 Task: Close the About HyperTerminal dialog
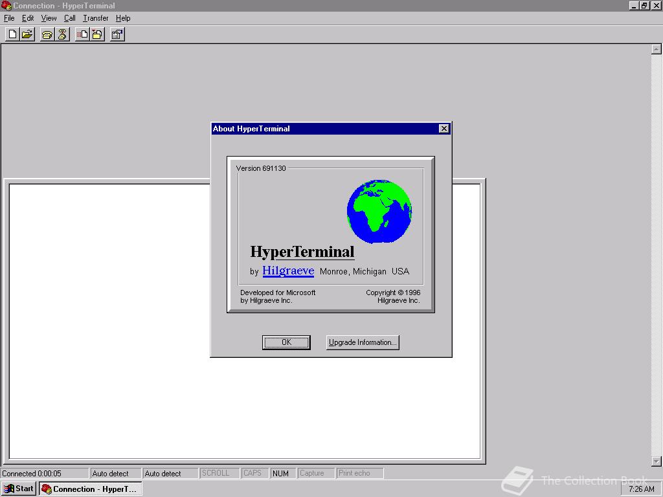(x=444, y=129)
